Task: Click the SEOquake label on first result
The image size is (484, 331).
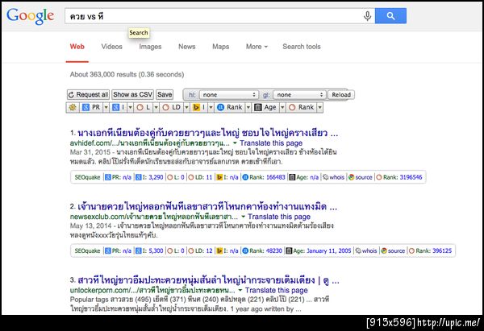Action: 87,177
